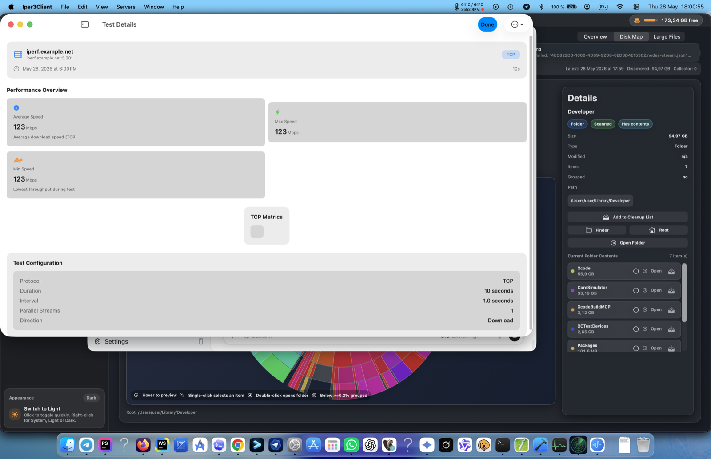Click Add to Cleanup List button
711x459 pixels.
click(x=627, y=217)
